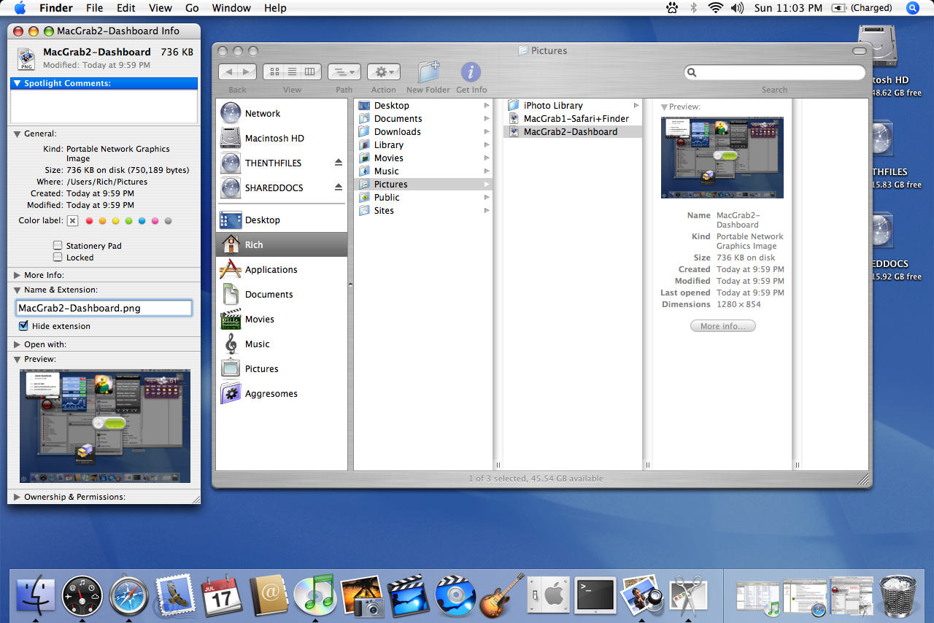Viewport: 934px width, 623px height.
Task: Launch Safari from the Dock
Action: (x=129, y=595)
